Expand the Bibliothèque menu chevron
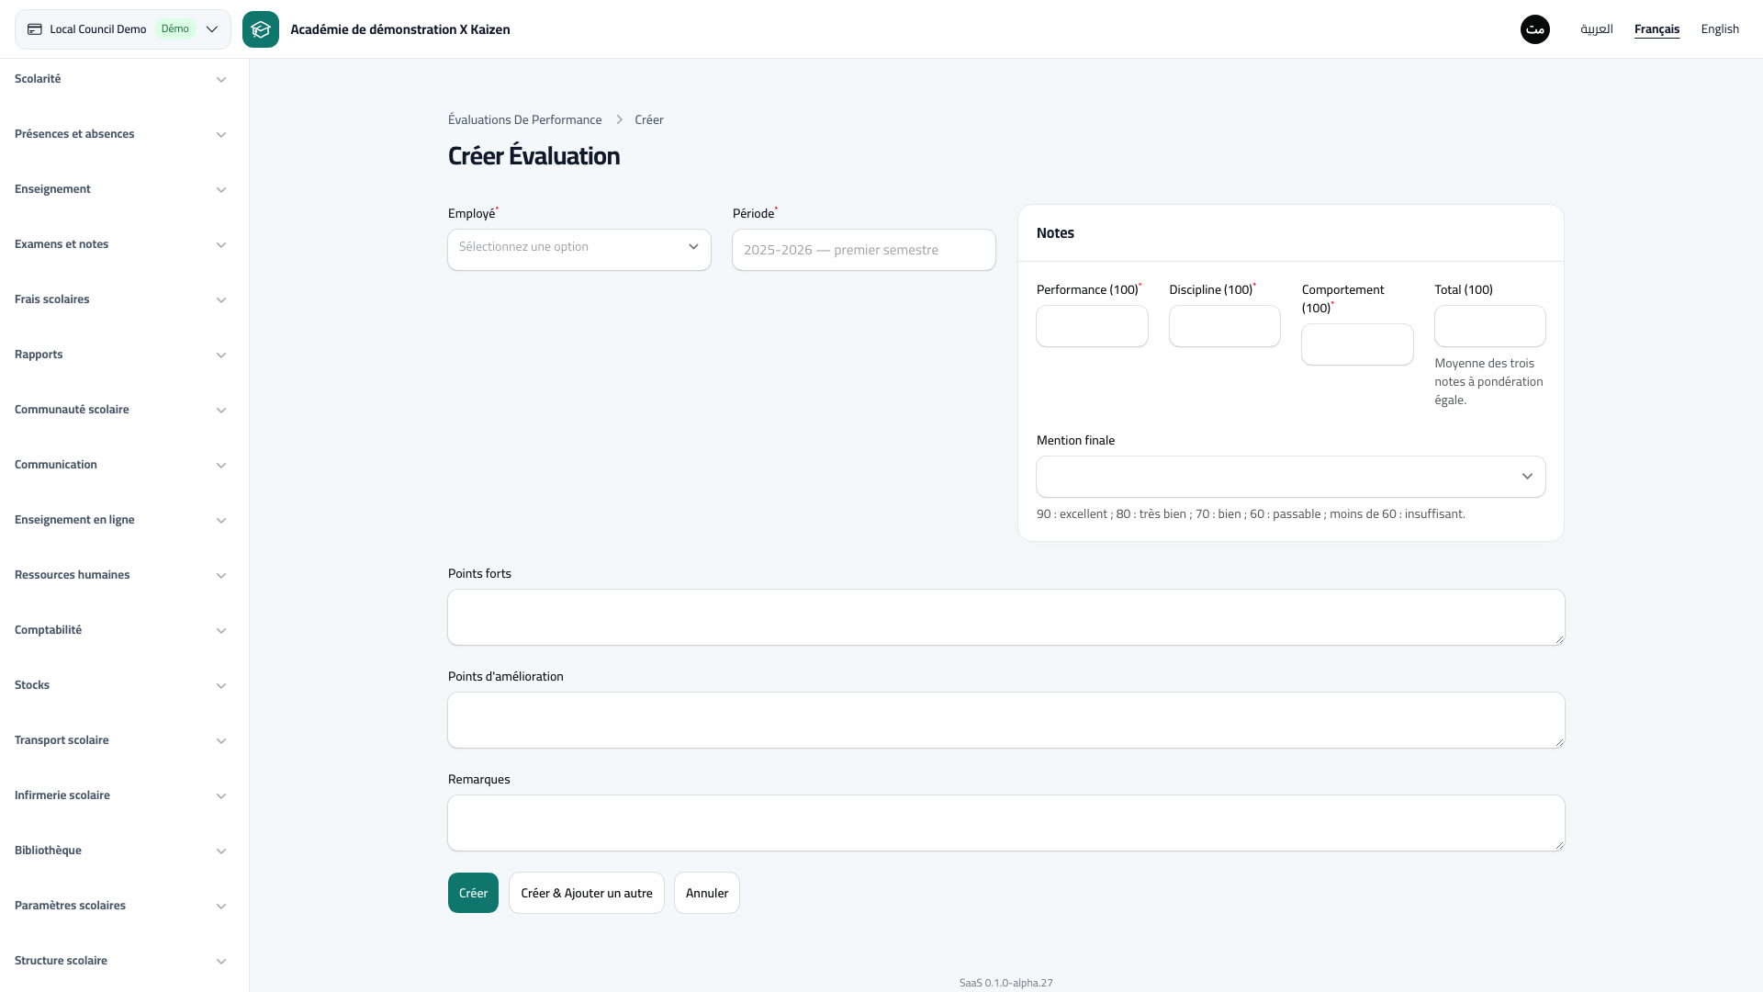This screenshot has height=992, width=1763. 221,851
